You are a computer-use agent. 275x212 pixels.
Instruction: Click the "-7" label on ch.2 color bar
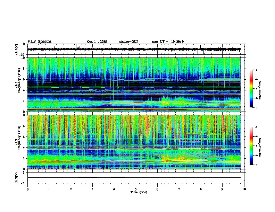tap(256, 165)
